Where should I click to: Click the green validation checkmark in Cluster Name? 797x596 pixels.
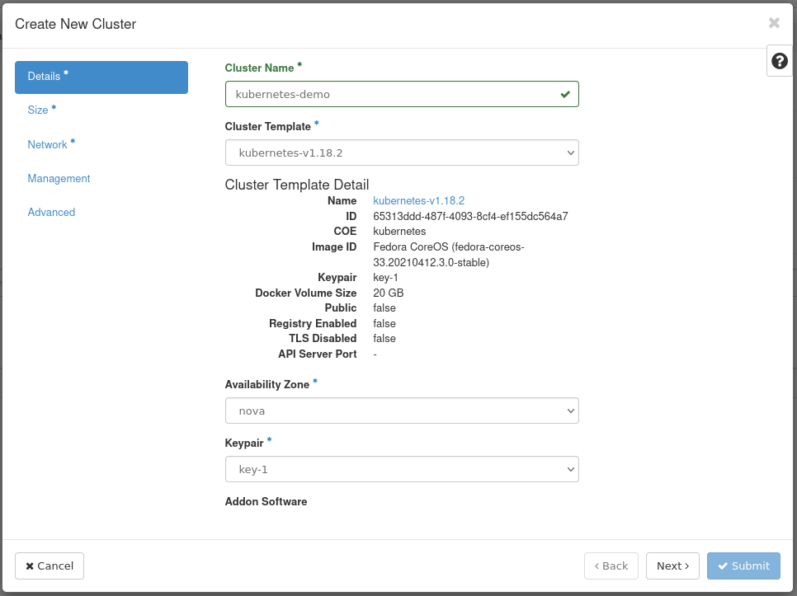coord(565,95)
